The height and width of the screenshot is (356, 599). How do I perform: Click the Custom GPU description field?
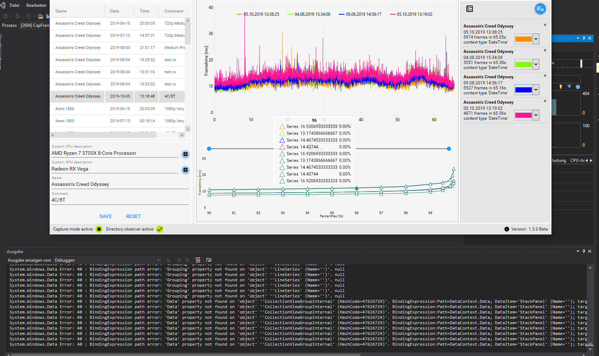(115, 169)
